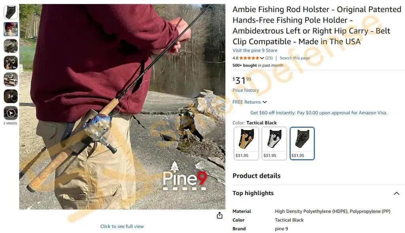Viewport: 405px width, 233px height.
Task: Click the Amazon Visa $60 off offer
Action: pos(319,113)
